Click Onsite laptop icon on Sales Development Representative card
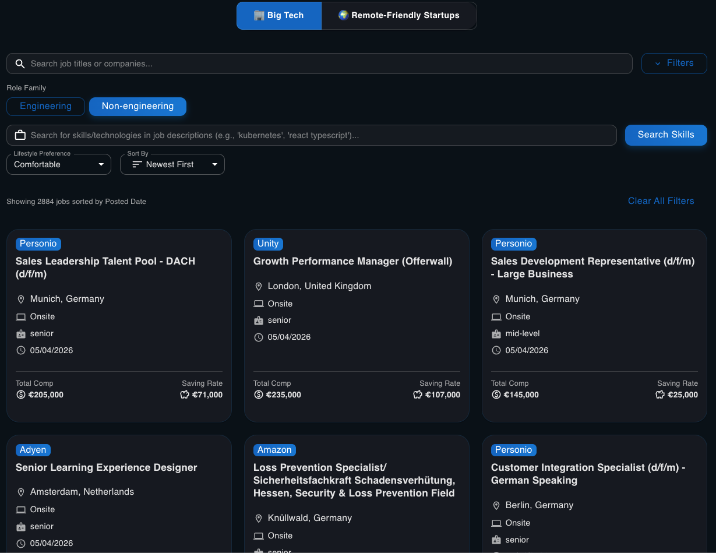This screenshot has width=716, height=553. [496, 316]
